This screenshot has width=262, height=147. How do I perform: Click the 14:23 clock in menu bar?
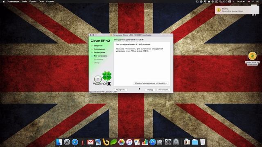pos(239,2)
